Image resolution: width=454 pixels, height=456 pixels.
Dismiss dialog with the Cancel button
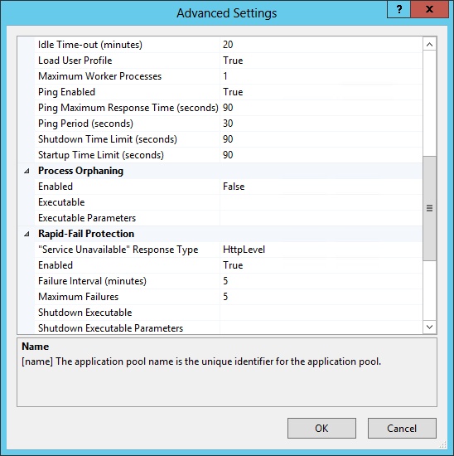pos(402,428)
